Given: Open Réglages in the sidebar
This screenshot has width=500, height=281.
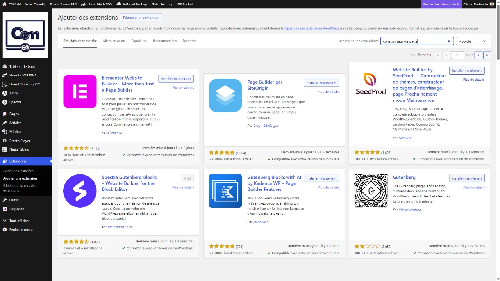Looking at the screenshot, I should point(16,209).
